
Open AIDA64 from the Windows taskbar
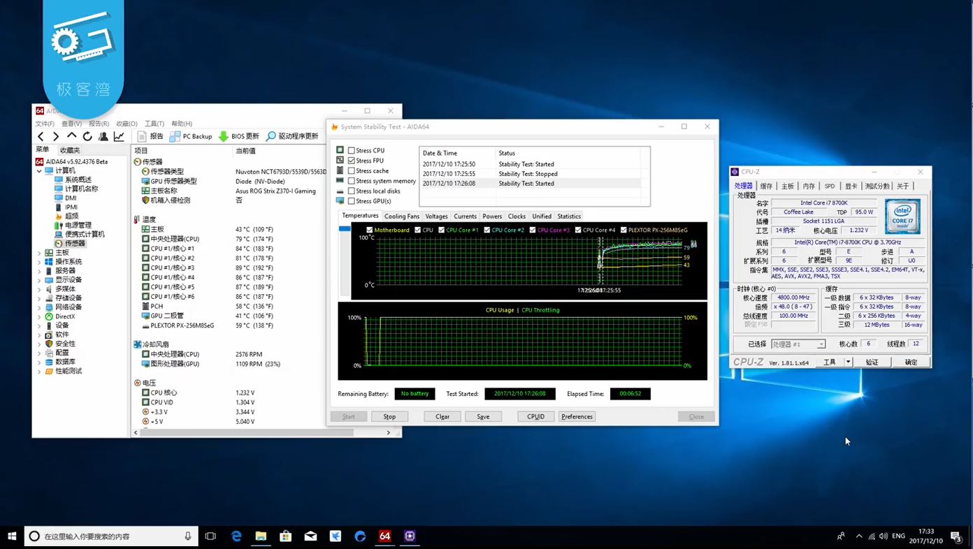[384, 536]
